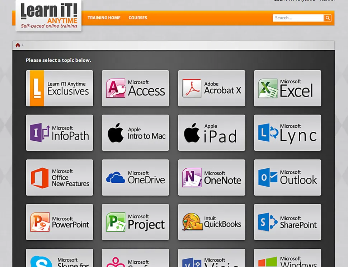Screen dimensions: 348x267
Task: Click the Microsoft Project icon
Action: pos(116,222)
